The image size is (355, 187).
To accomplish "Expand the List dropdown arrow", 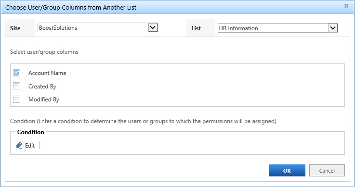I will pos(333,28).
